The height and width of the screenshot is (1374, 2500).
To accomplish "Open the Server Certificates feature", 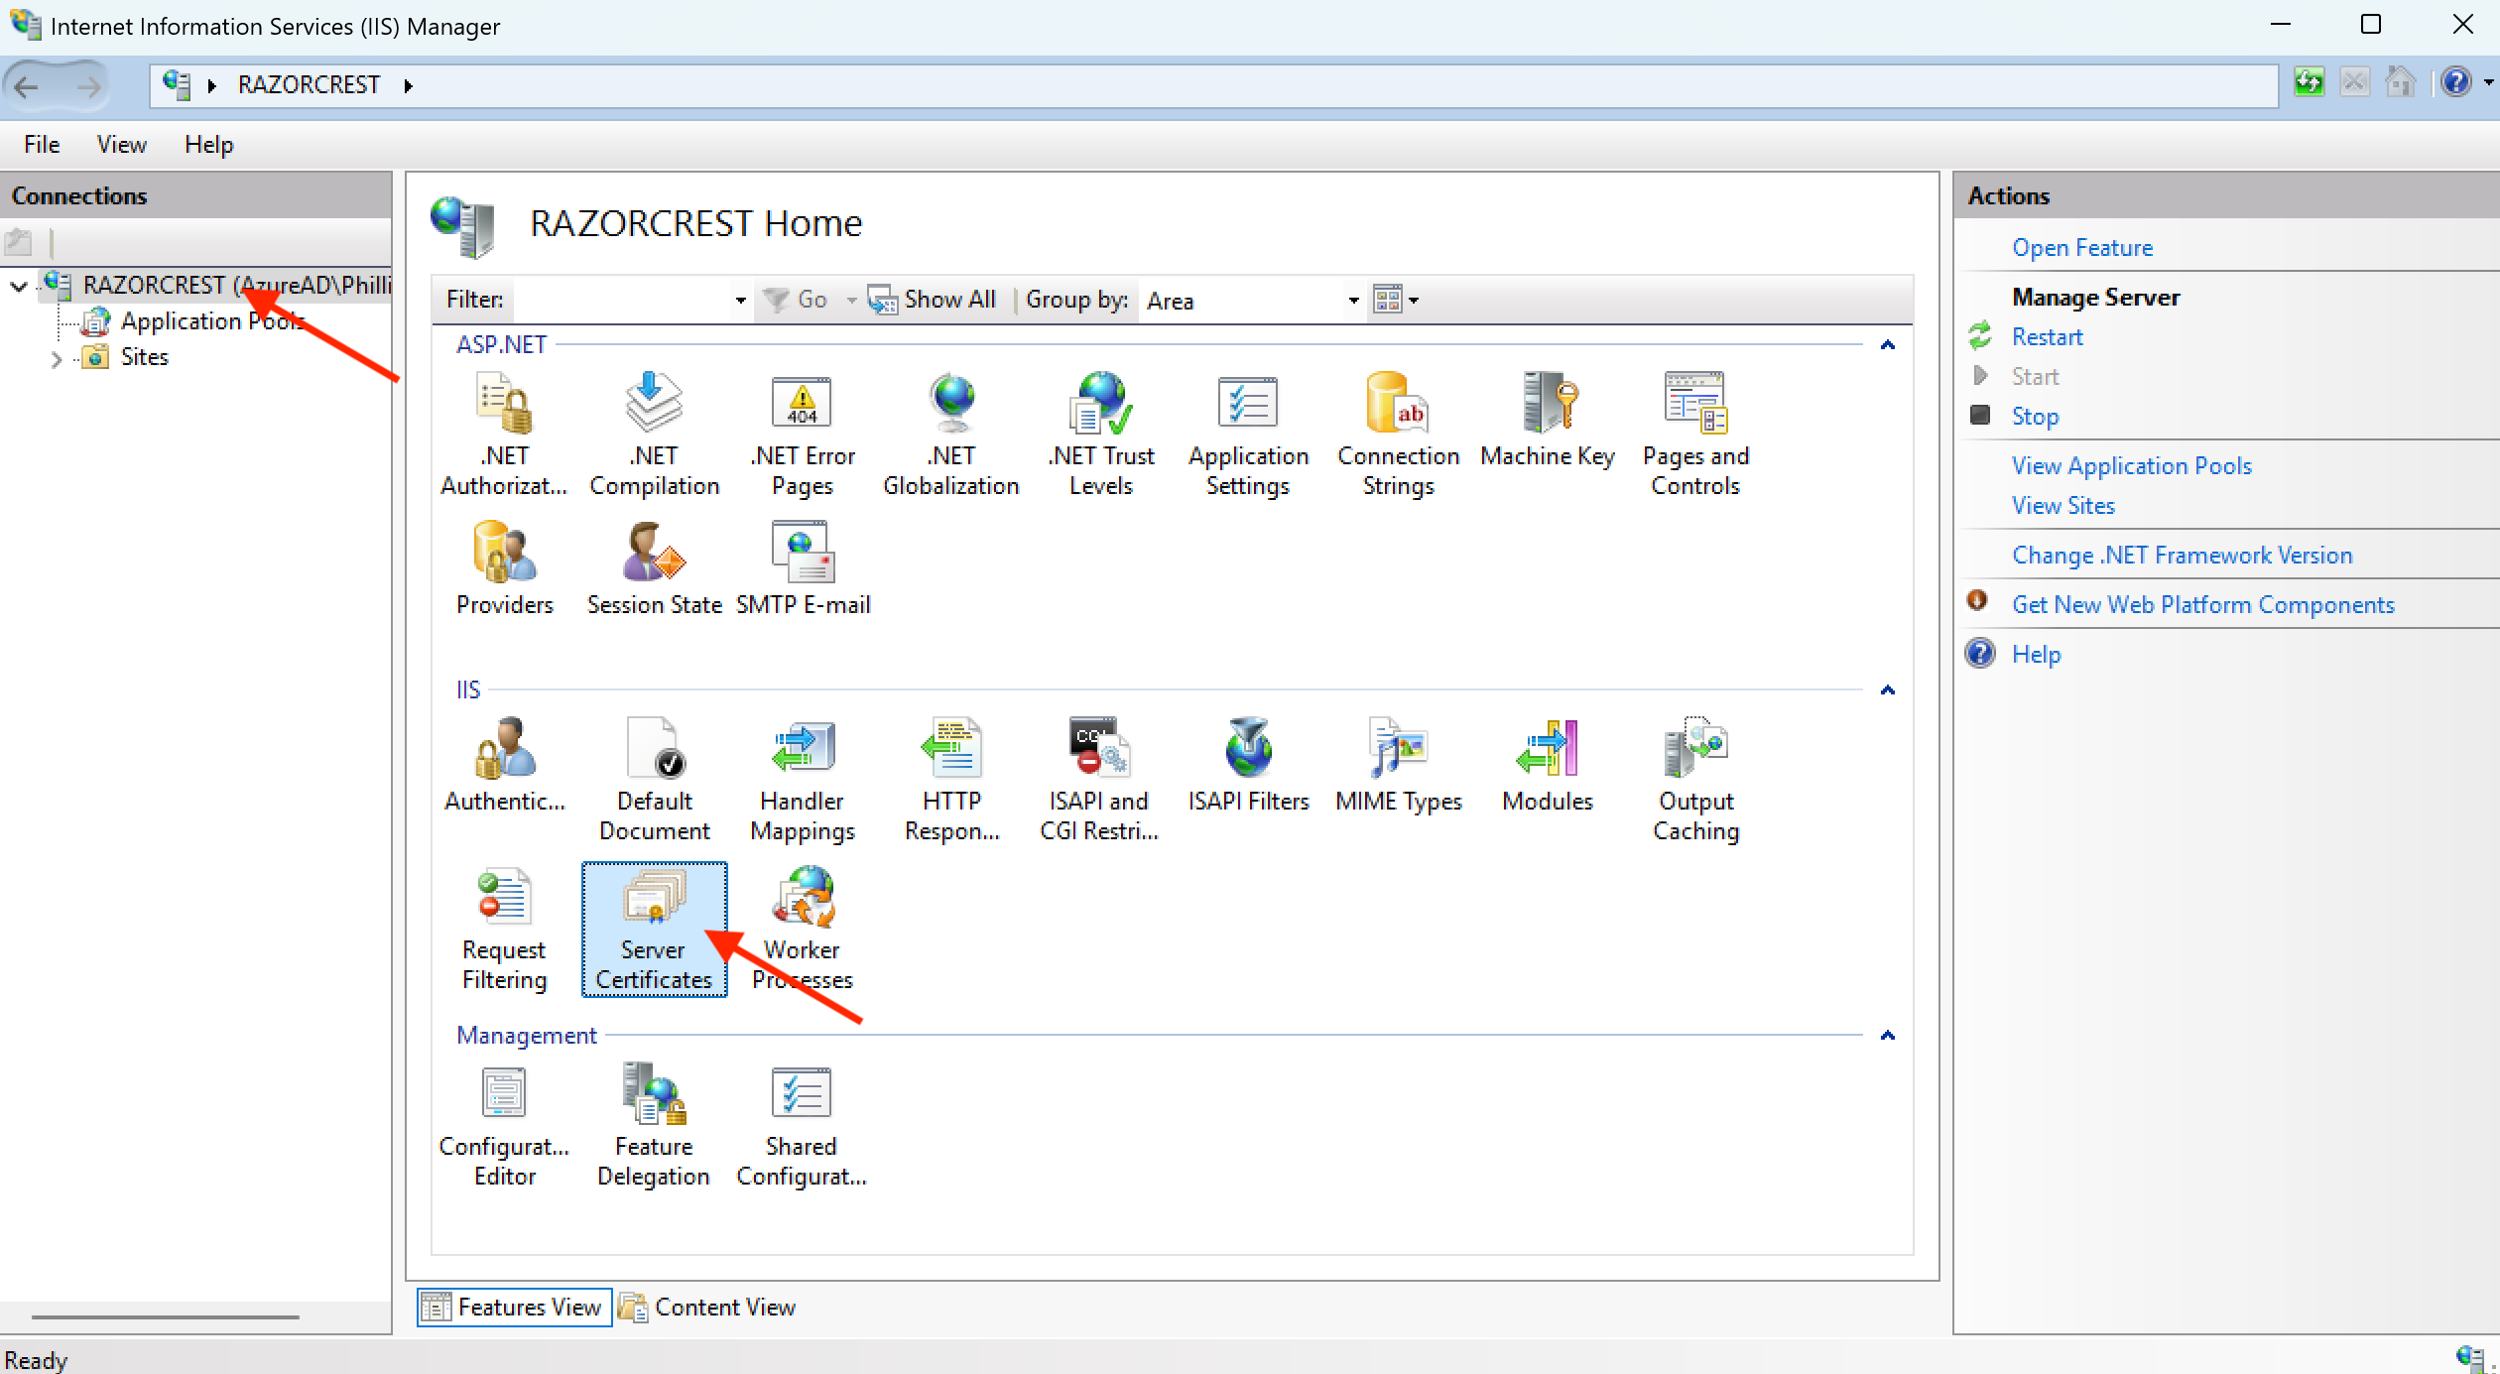I will pyautogui.click(x=653, y=928).
